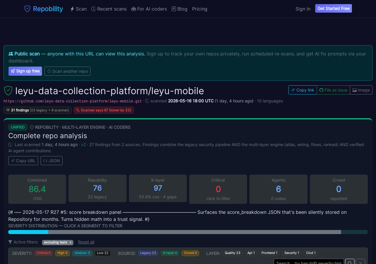Toggle the Medium 3 severity filter
The width and height of the screenshot is (376, 264).
click(x=82, y=253)
